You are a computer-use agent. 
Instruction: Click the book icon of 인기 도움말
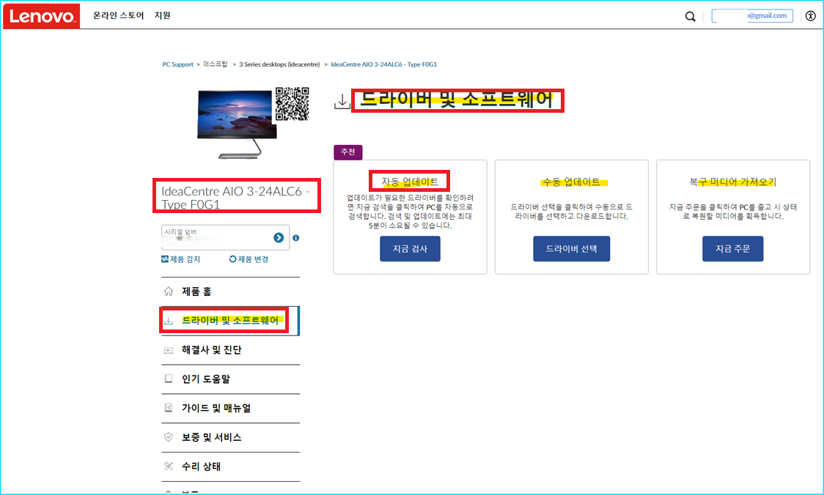(168, 379)
